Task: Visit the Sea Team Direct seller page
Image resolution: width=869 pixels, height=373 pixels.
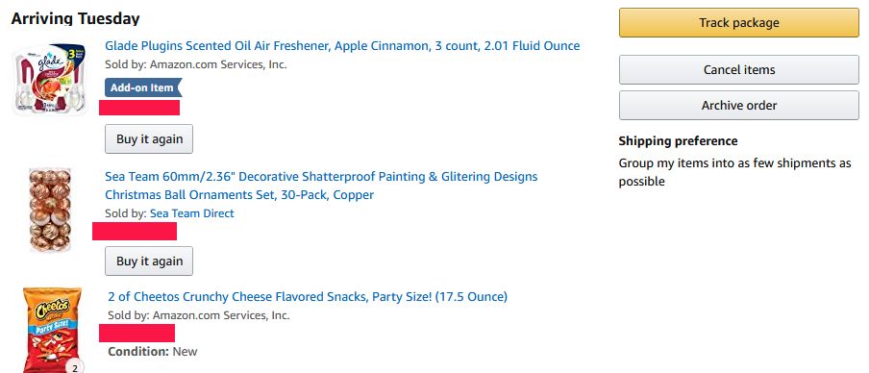Action: tap(191, 213)
